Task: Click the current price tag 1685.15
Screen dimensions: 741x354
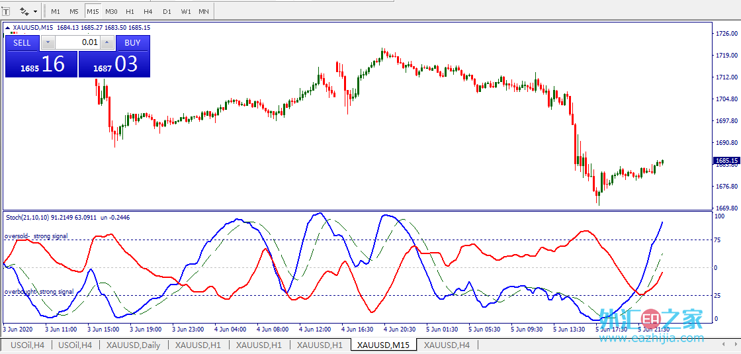Action: point(727,161)
